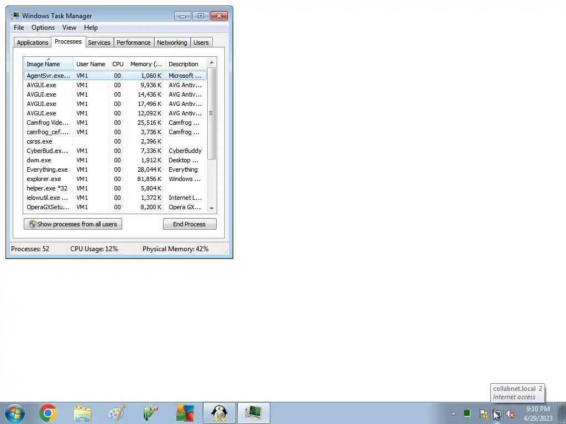Sort by the Image Name column header
This screenshot has width=566, height=424.
[x=49, y=64]
